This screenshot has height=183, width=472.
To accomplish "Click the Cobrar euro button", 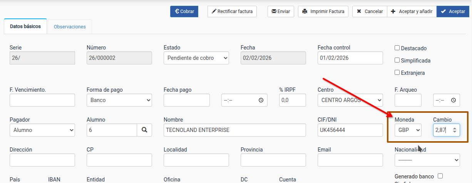I will [184, 12].
